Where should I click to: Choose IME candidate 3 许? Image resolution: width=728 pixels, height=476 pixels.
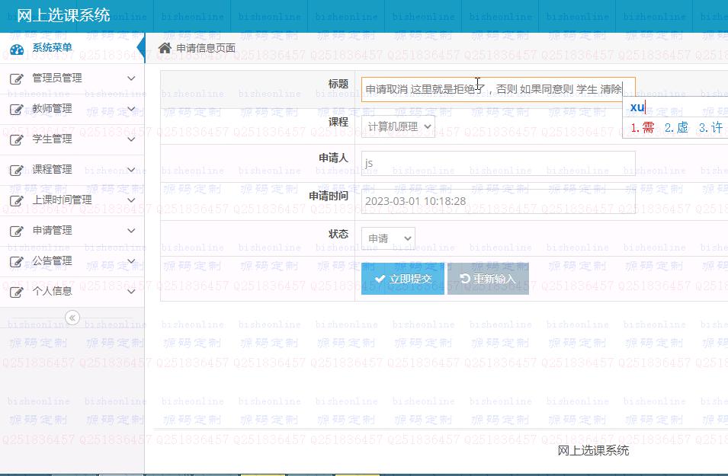tap(710, 128)
